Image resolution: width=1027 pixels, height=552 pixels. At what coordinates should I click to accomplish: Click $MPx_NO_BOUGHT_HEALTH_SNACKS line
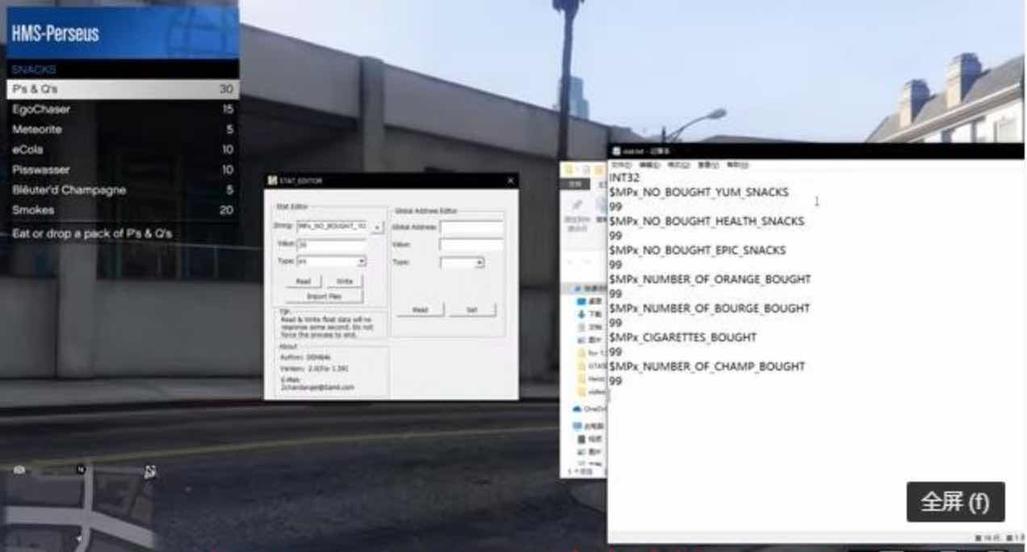tap(707, 221)
